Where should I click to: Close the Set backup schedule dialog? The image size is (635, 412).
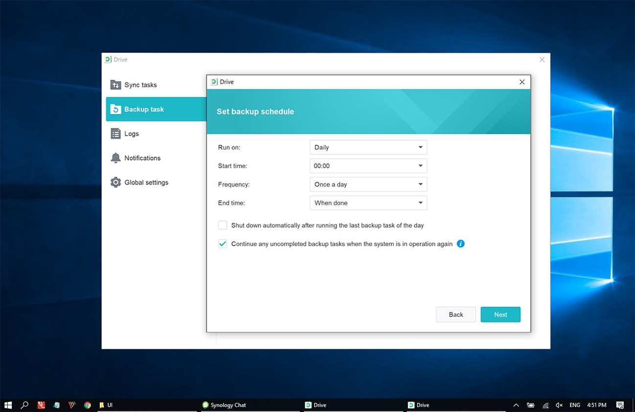tap(522, 82)
